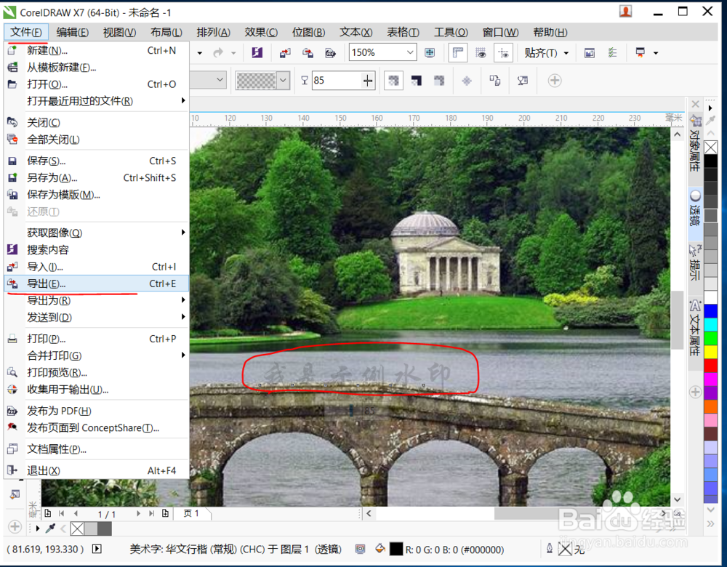Choose 打印预览 (Print Preview) entry
The image size is (727, 567).
[x=97, y=372]
